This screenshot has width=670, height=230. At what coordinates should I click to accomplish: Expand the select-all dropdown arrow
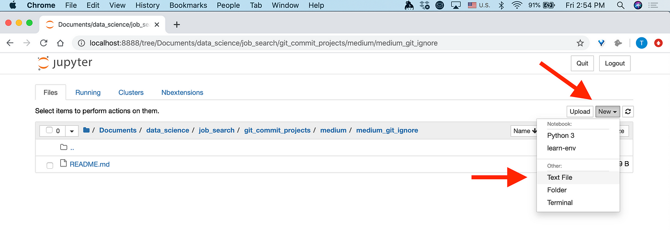72,131
